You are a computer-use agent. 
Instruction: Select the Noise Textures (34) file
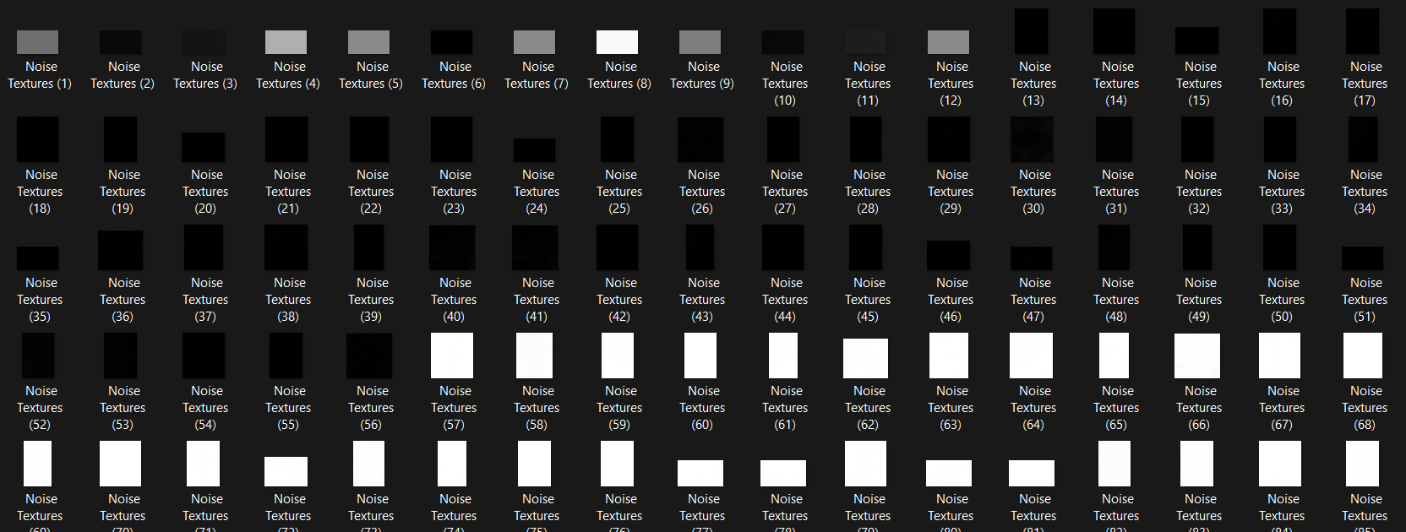(1363, 139)
